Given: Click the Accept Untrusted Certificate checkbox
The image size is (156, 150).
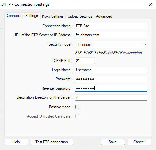Looking at the screenshot, I should click(77, 116).
